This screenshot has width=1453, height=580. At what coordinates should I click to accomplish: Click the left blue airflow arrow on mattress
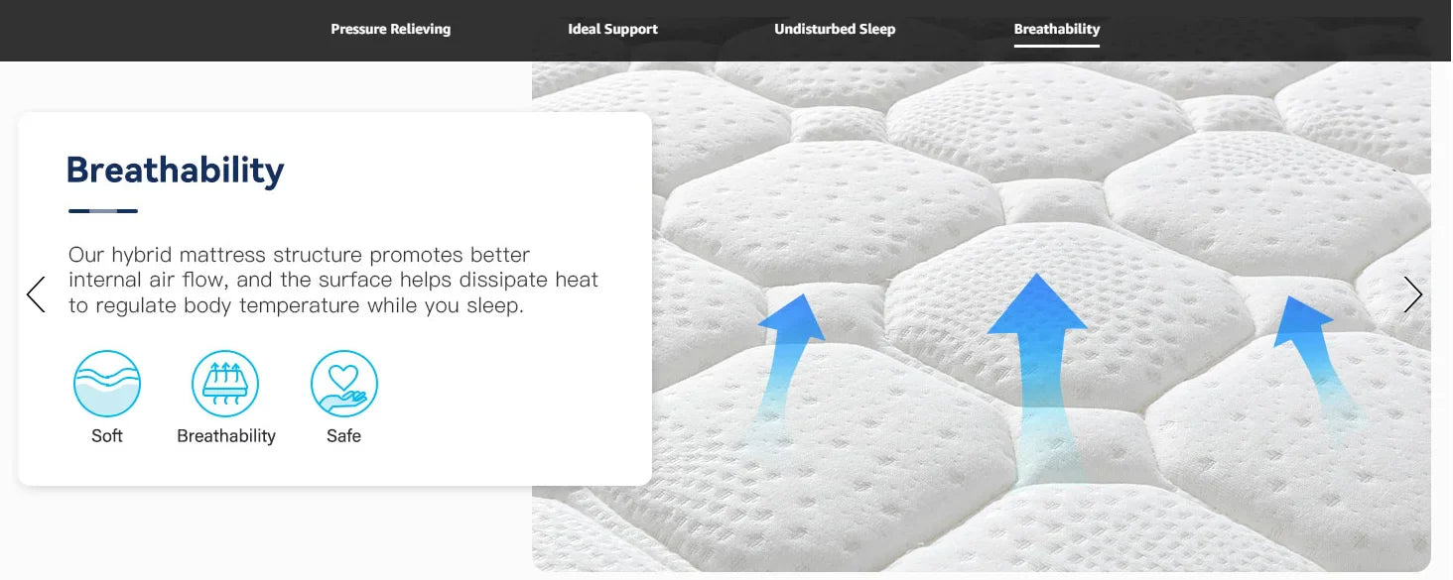click(x=787, y=367)
